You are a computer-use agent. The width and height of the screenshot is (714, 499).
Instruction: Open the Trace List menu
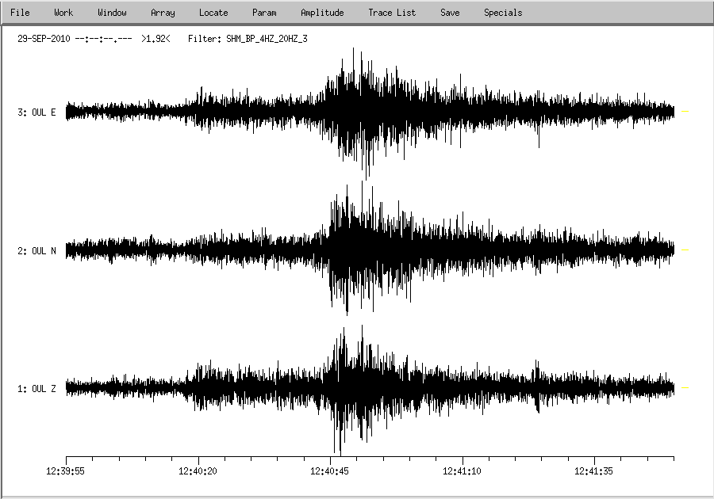(x=392, y=13)
